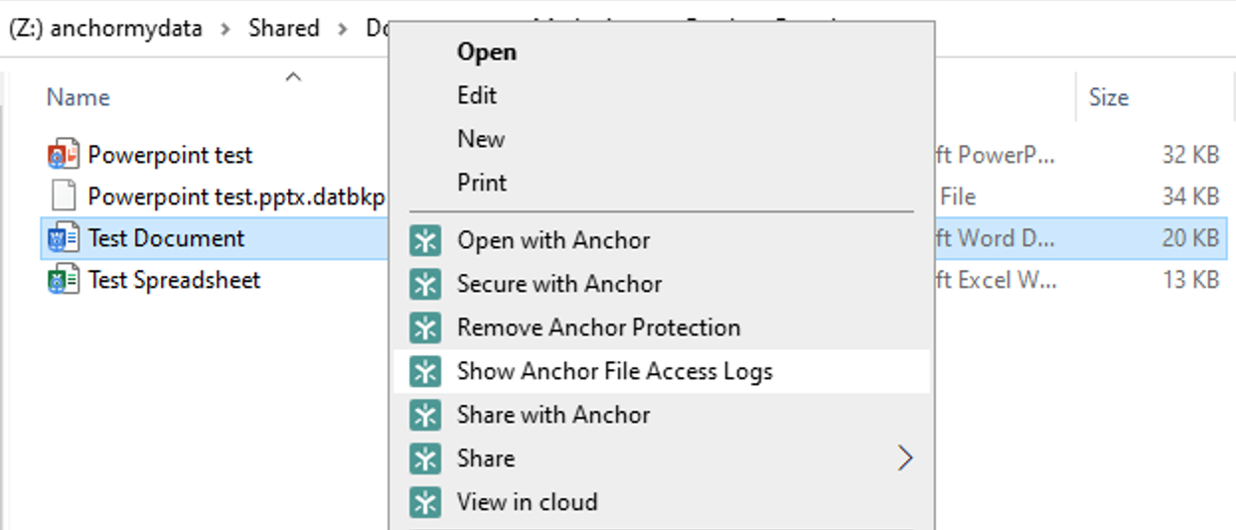Click the Anchor icon beside Show Anchor File Access Logs
The width and height of the screenshot is (1236, 530).
point(425,372)
